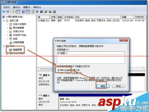Screen dimensions: 149x112
Task: Toggle the 磁盘 0 checkbox in dialog
Action: [x=58, y=53]
